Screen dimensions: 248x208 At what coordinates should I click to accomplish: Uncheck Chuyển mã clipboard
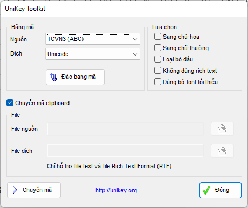pos(10,103)
